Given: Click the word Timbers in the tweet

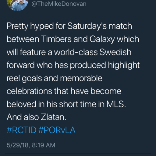Looking at the screenshot, I should [x=56, y=39].
